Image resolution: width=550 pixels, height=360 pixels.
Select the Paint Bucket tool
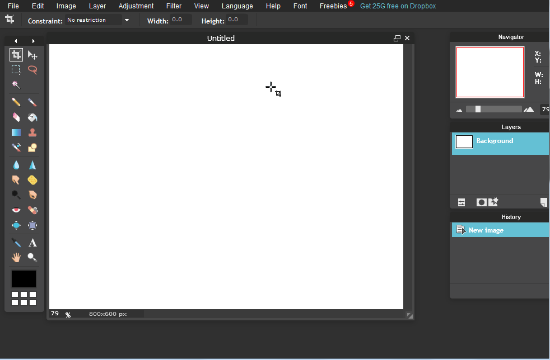point(32,117)
